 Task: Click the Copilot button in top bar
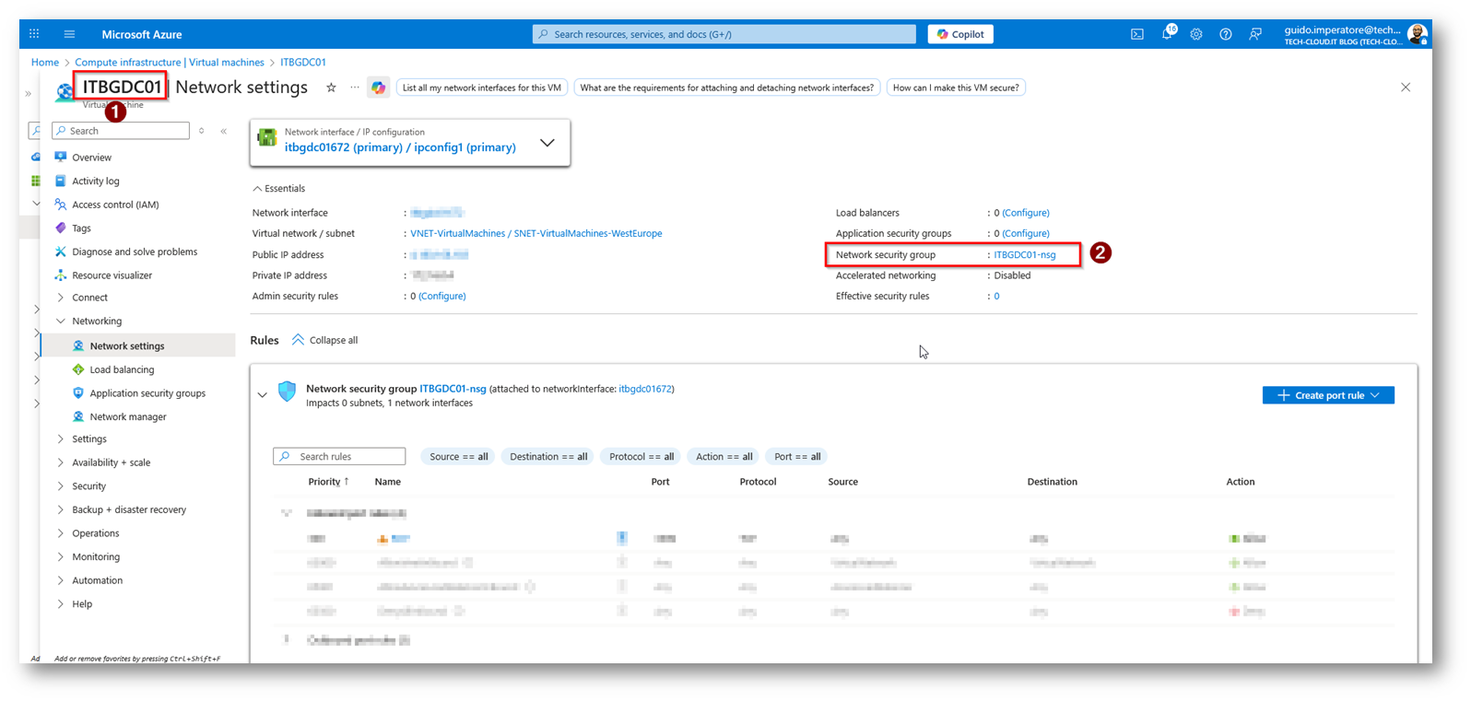pos(960,34)
